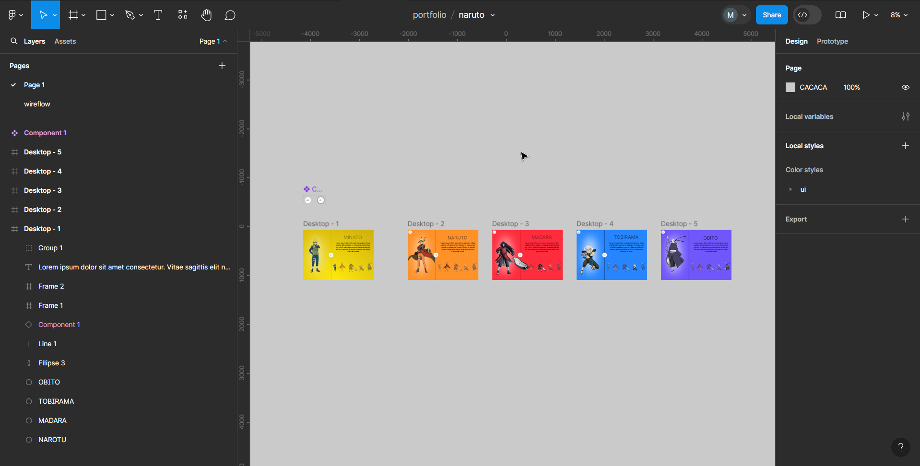920x466 pixels.
Task: Select the Hand tool
Action: (206, 15)
